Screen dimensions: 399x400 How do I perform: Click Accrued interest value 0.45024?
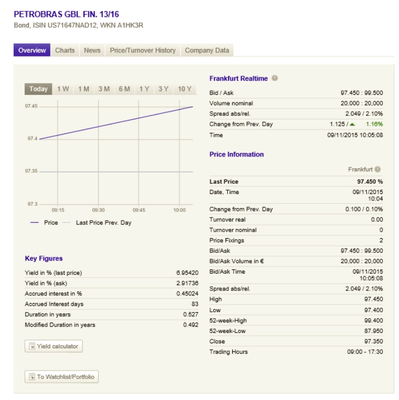tap(188, 294)
